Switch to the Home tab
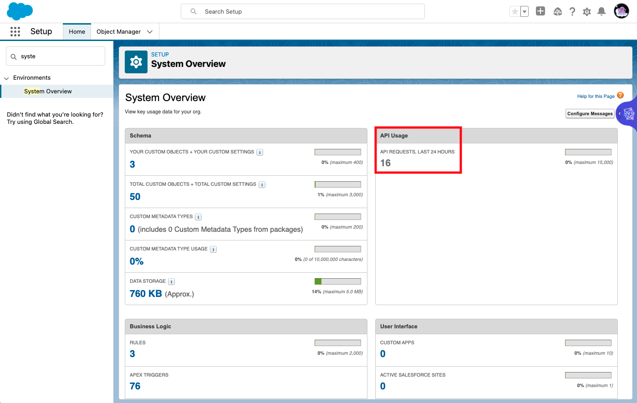637x403 pixels. tap(77, 32)
